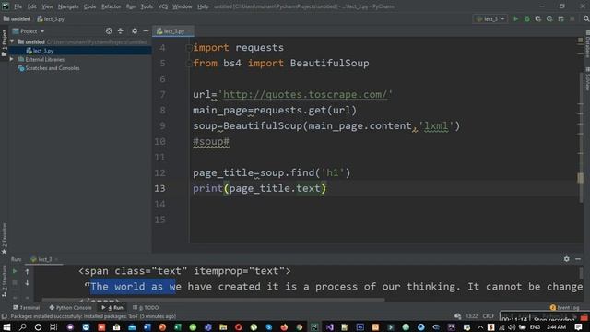The image size is (590, 332).
Task: Open the Navigate menu
Action: point(68,6)
